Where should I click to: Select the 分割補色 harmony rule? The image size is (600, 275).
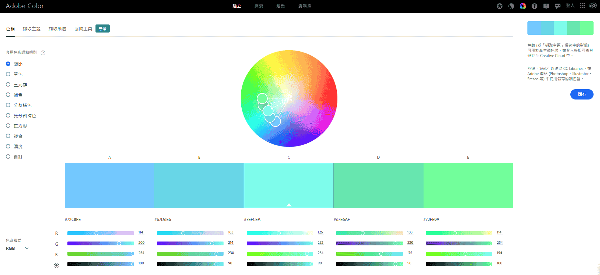pos(19,105)
